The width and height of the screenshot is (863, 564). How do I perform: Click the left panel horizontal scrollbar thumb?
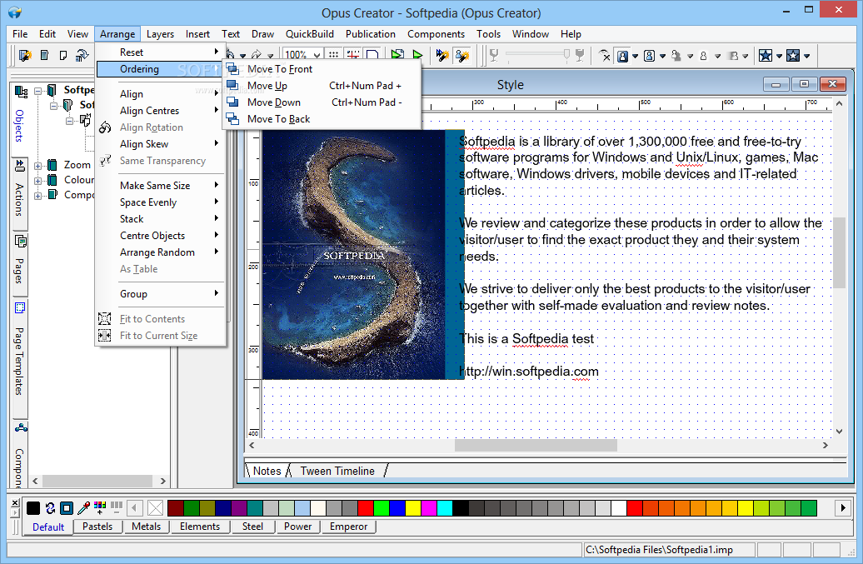[97, 481]
